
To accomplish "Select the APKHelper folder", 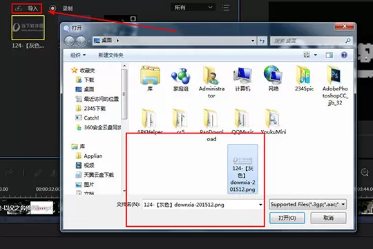I will (150, 121).
